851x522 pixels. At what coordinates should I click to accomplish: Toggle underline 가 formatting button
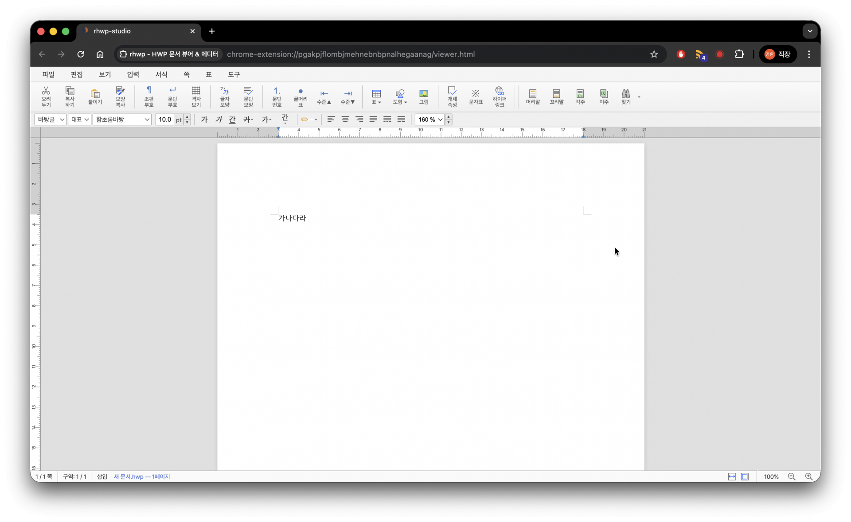pos(232,120)
